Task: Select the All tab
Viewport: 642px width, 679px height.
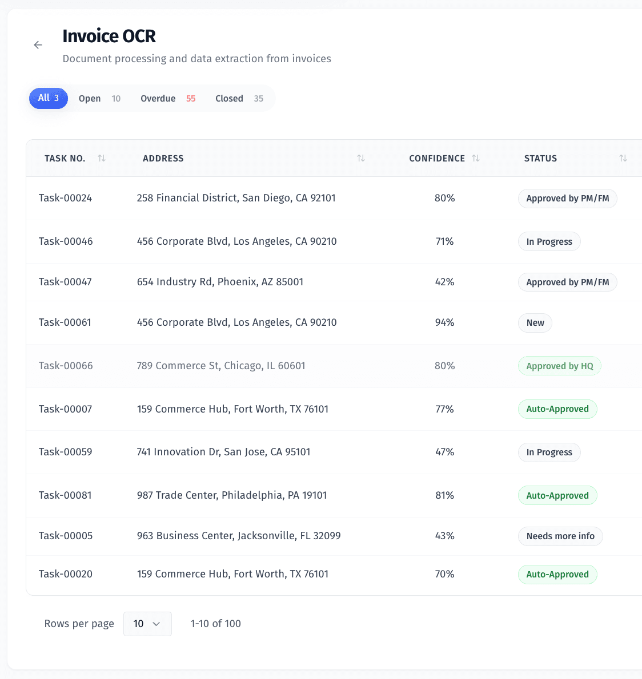Action: (49, 98)
